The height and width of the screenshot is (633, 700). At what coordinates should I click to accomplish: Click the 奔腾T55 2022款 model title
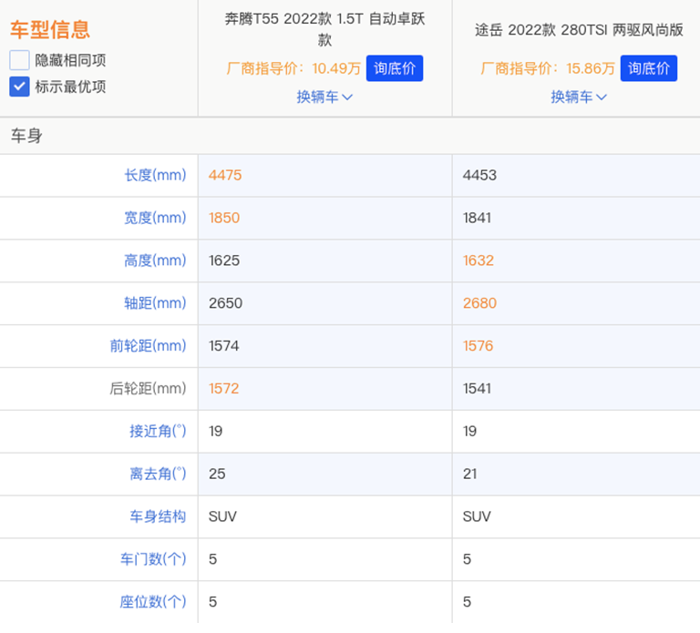tap(324, 29)
